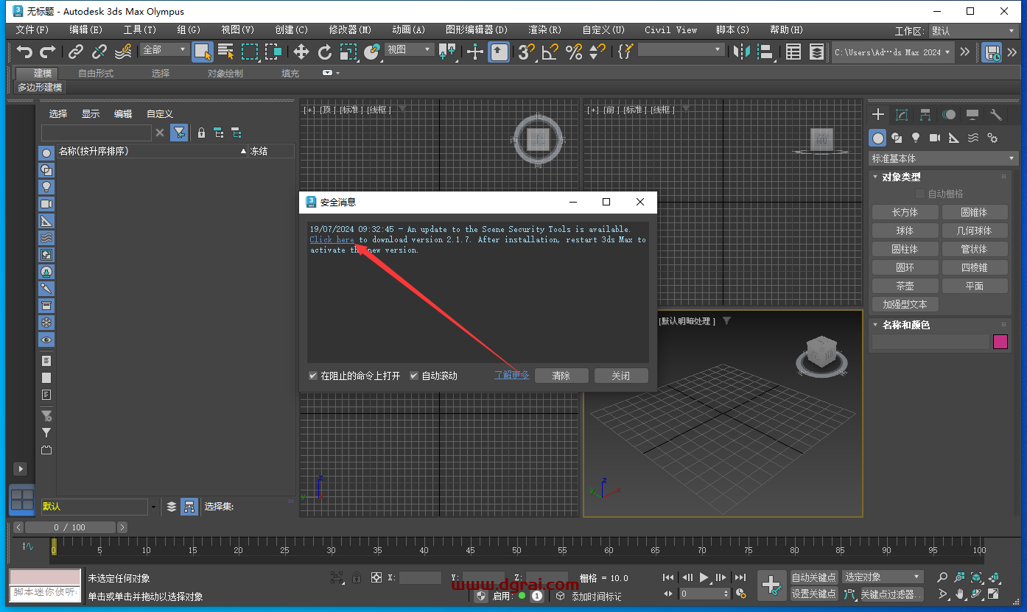This screenshot has width=1027, height=612.
Task: Select the Rotate tool
Action: [325, 52]
